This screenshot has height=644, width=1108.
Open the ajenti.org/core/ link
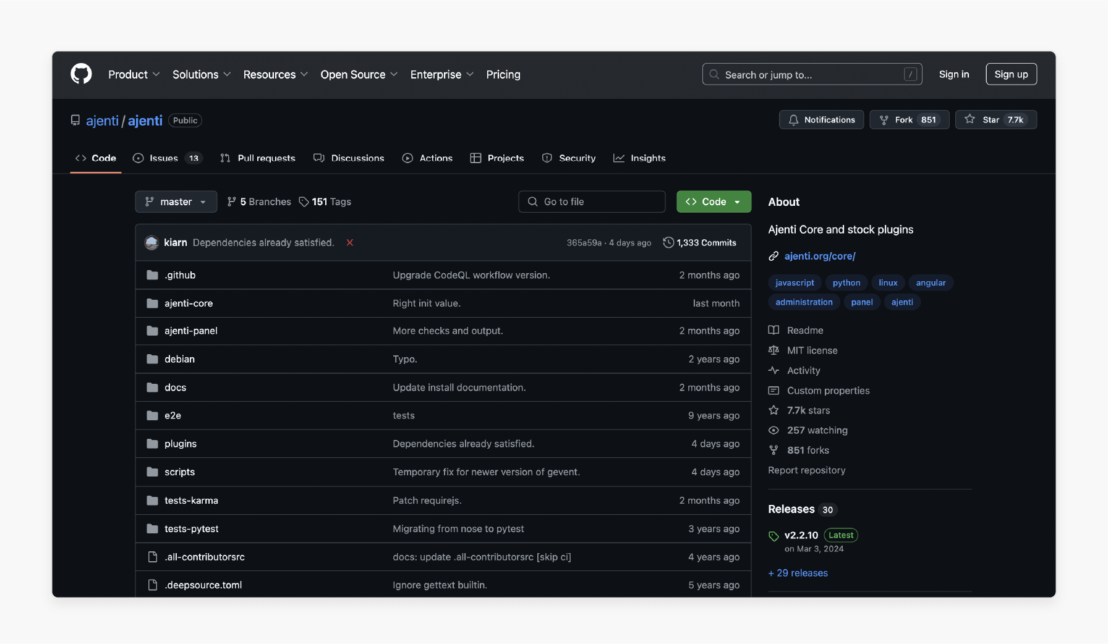coord(820,256)
